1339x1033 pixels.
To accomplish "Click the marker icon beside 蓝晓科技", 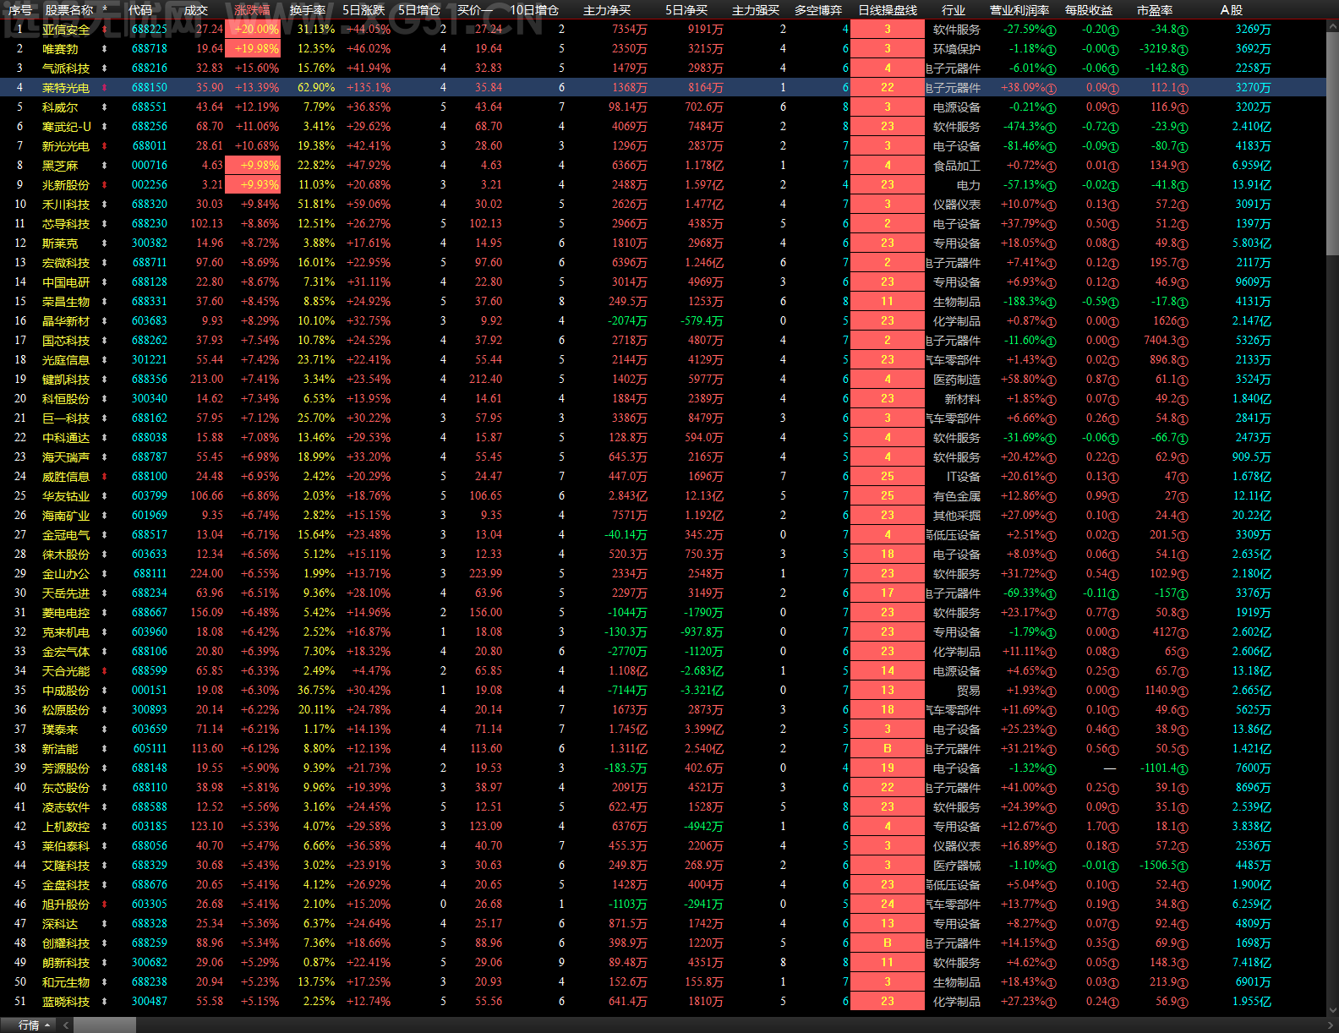I will click(x=104, y=1002).
